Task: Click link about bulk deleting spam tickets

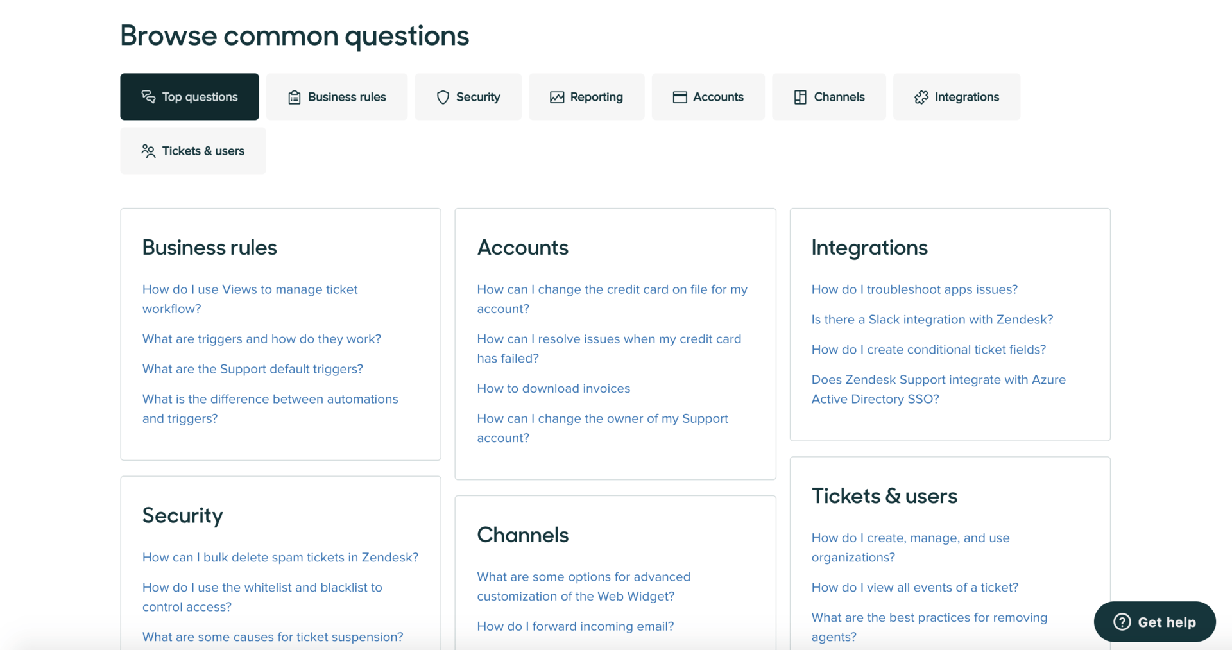Action: coord(280,557)
